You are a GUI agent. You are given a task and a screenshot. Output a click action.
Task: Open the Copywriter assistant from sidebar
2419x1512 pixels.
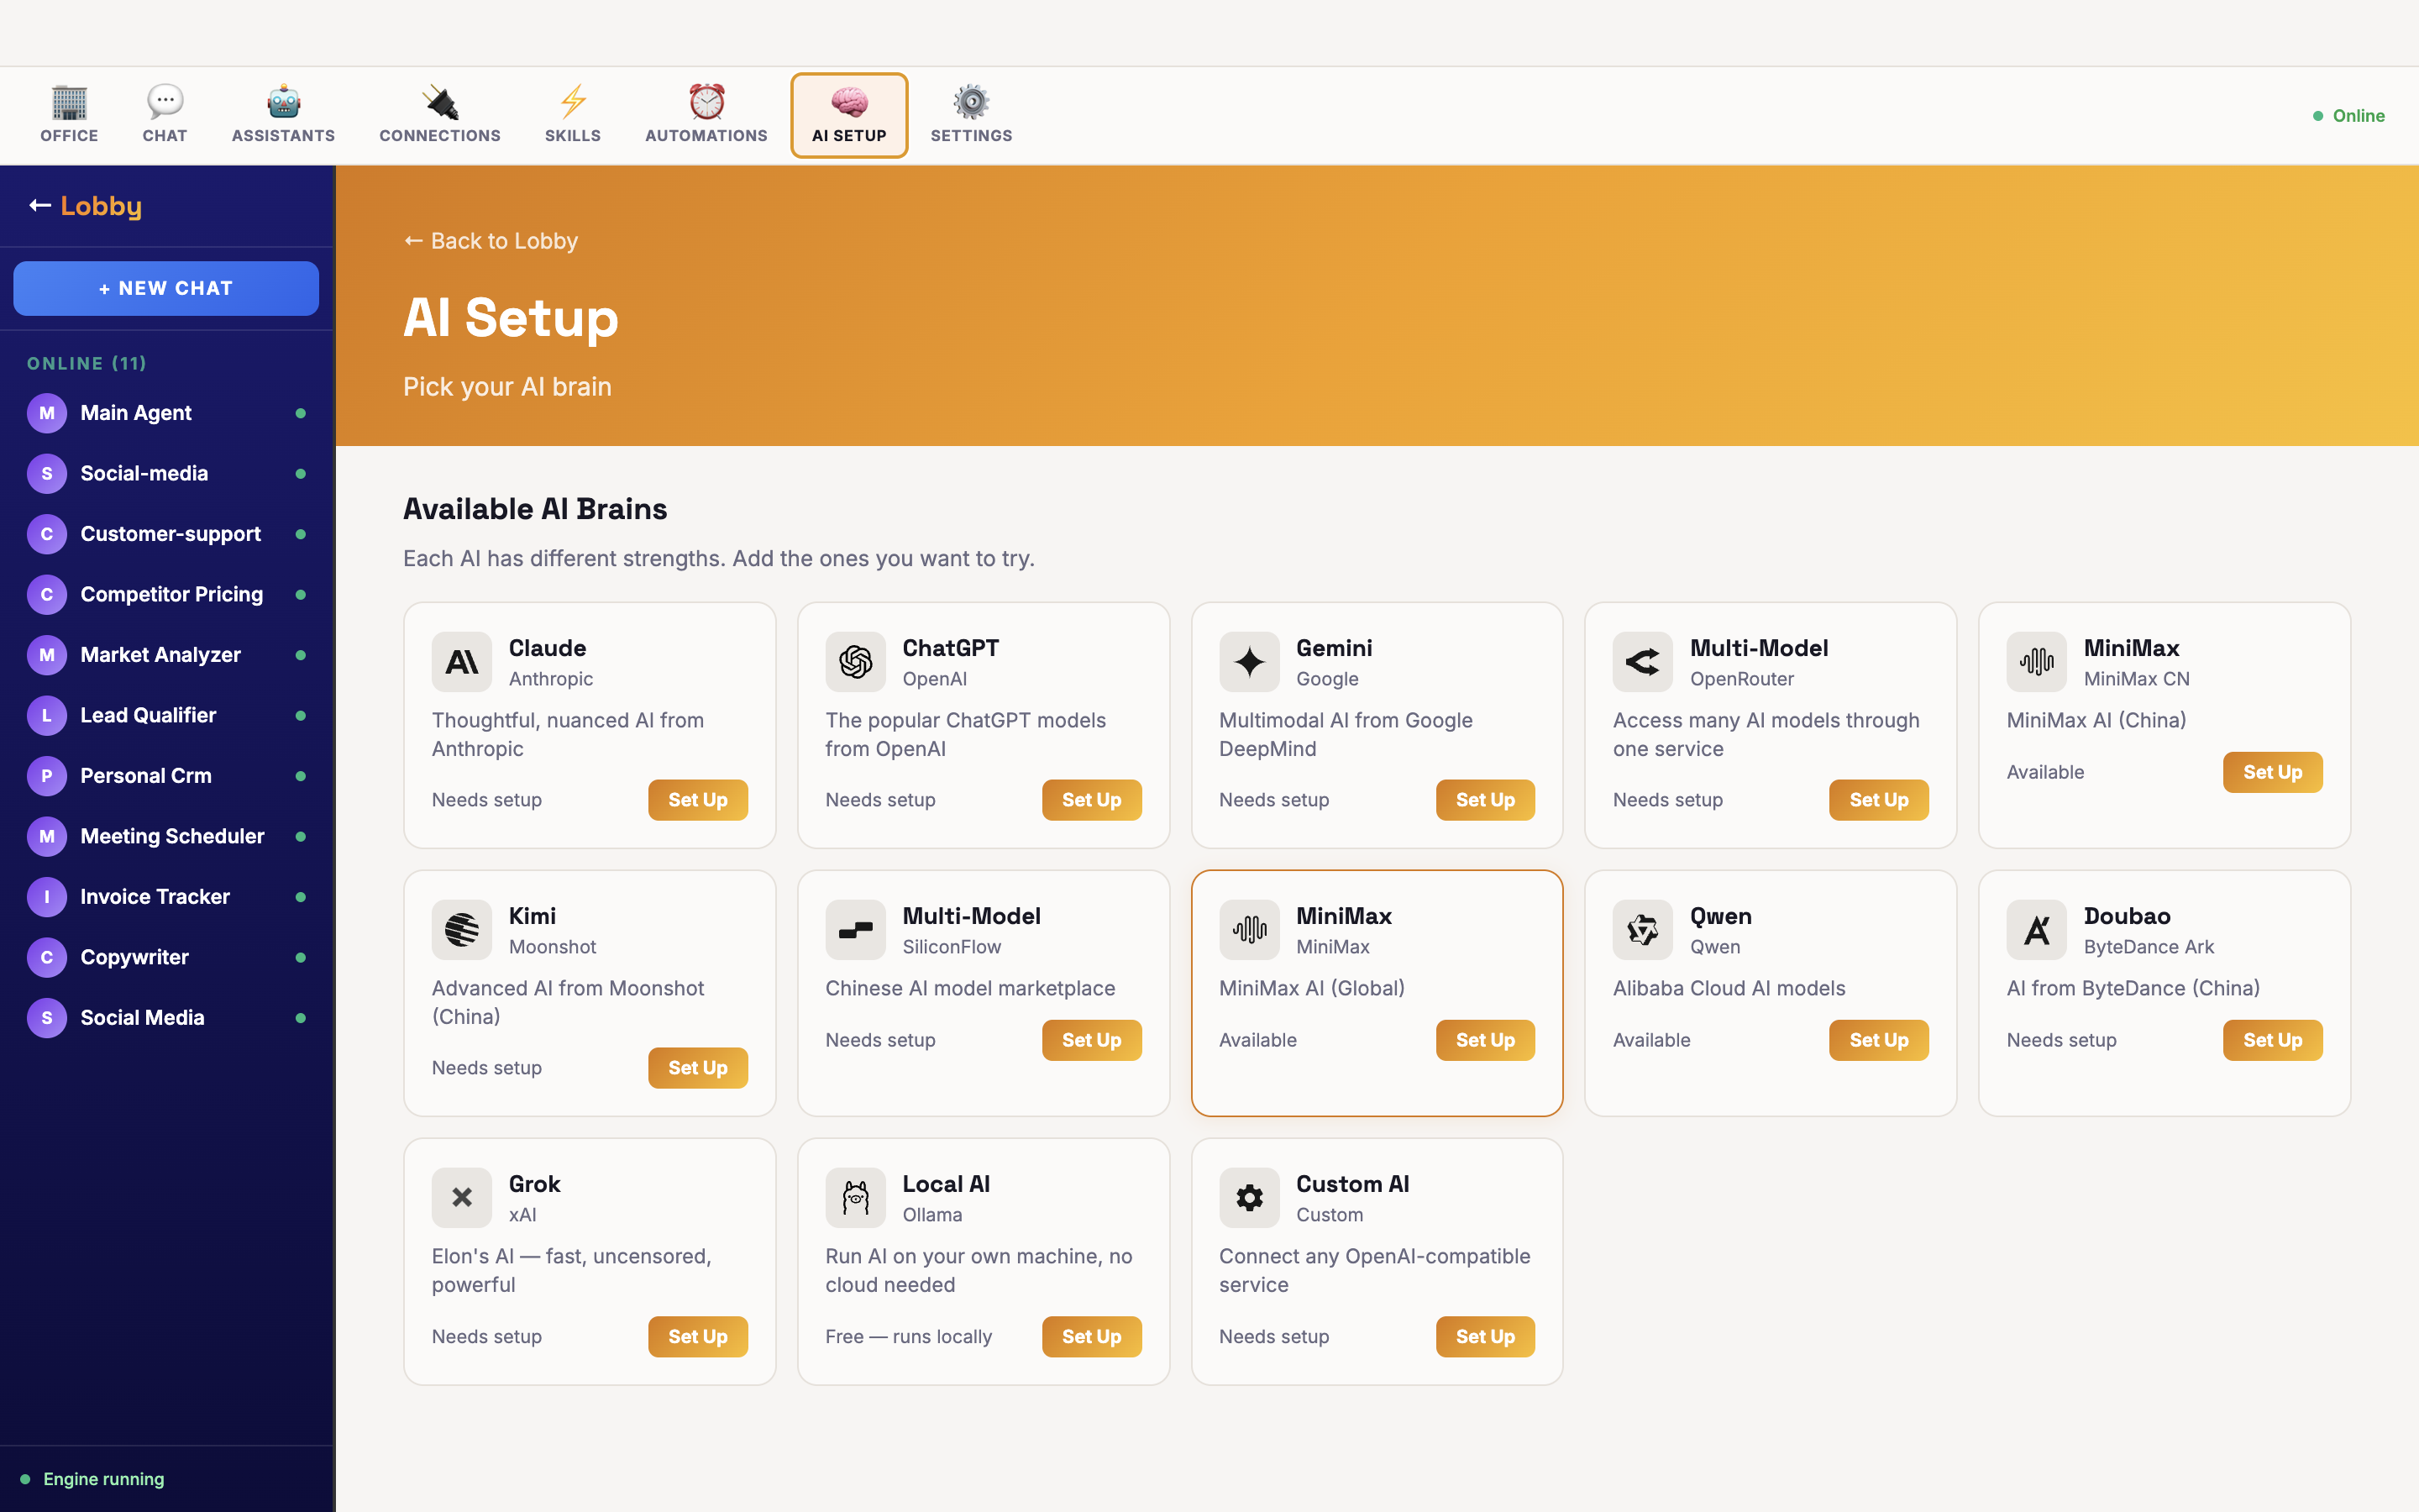(135, 957)
